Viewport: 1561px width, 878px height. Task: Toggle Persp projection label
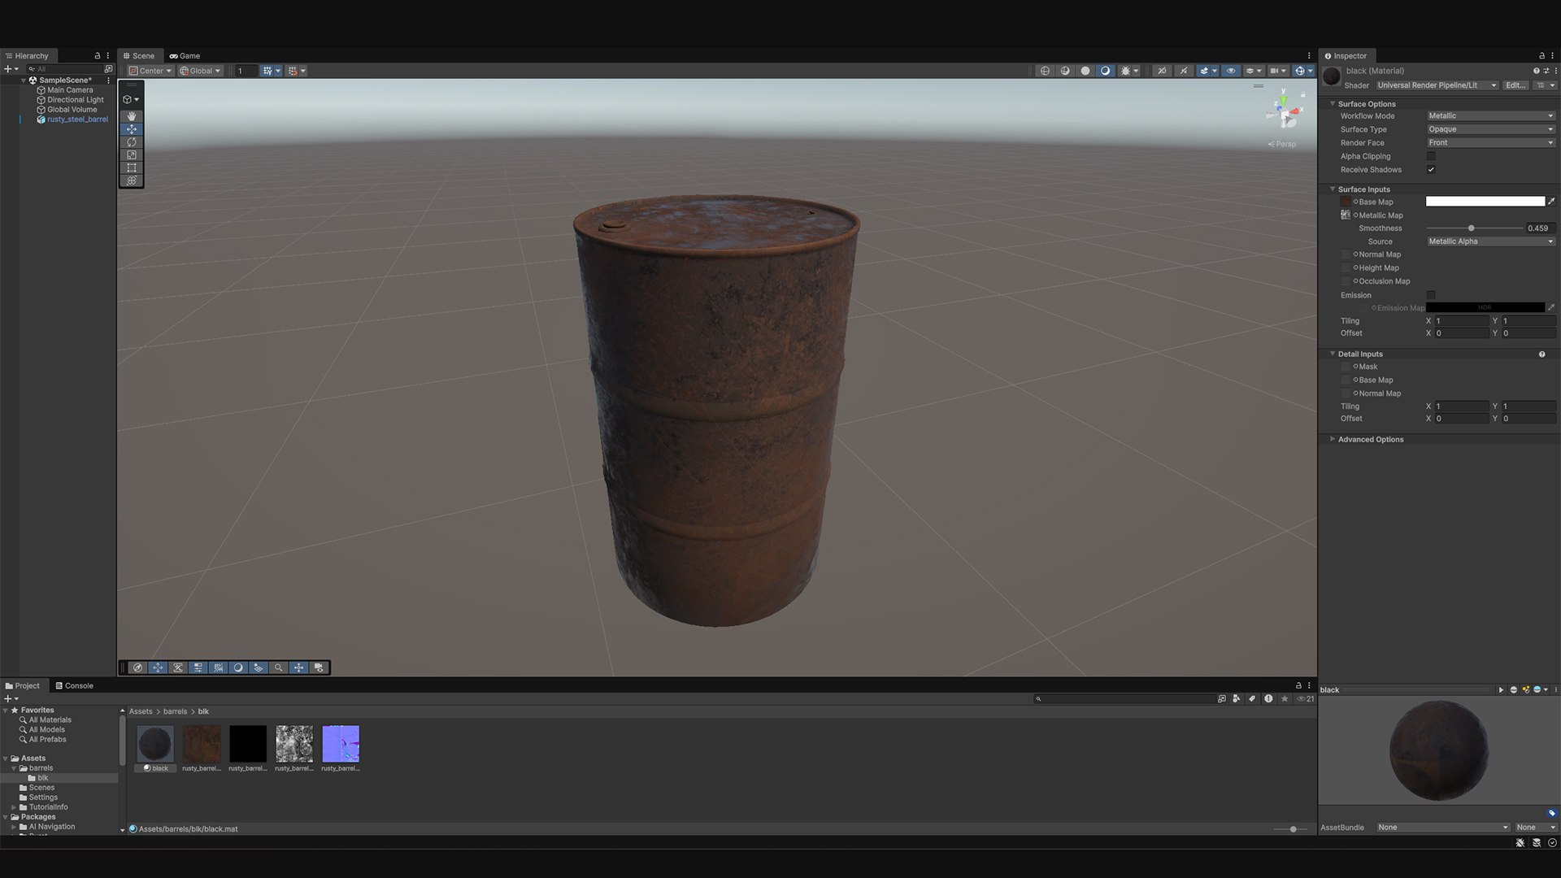pos(1282,144)
